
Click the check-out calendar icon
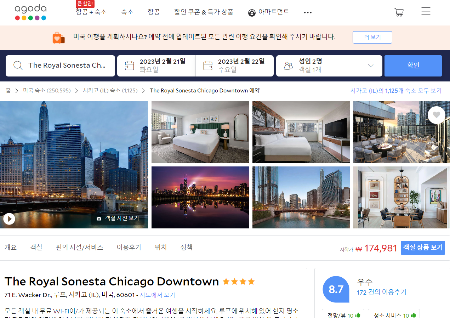[x=208, y=66]
